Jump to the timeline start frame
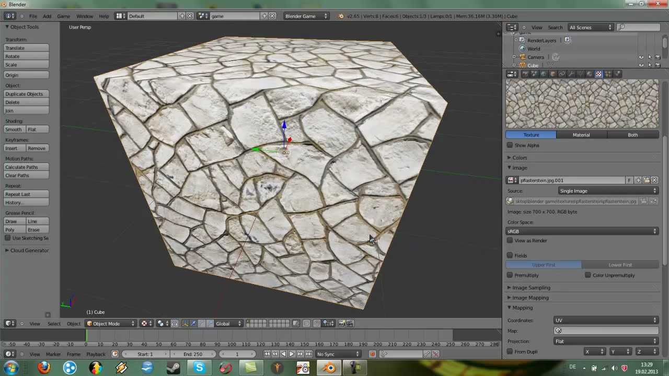 pyautogui.click(x=267, y=354)
